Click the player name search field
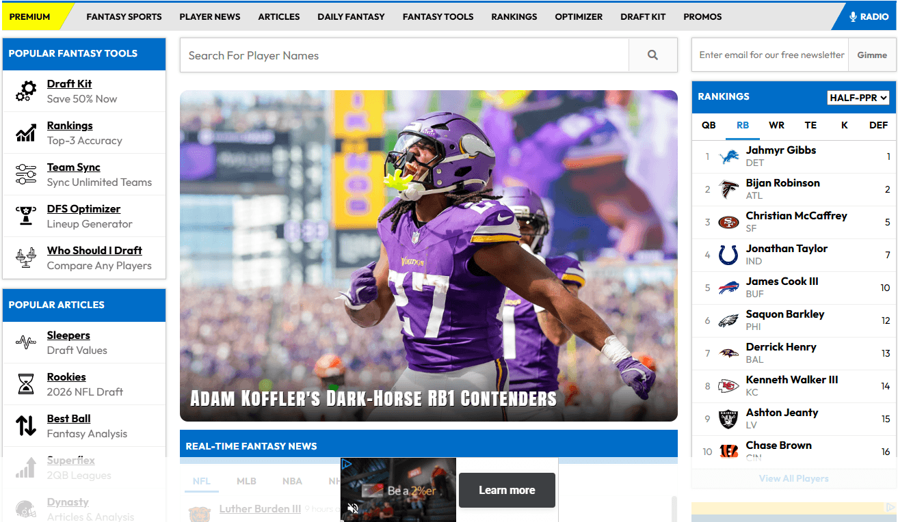 [x=404, y=55]
